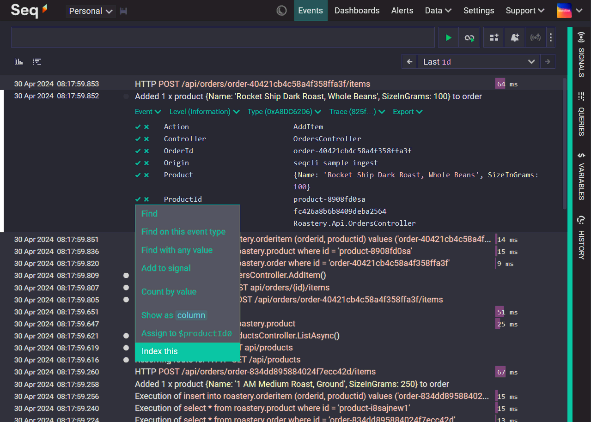Go to previous time range arrow
Image resolution: width=591 pixels, height=422 pixels.
tap(409, 61)
